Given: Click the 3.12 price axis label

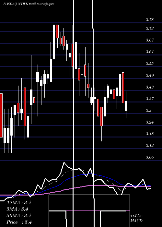Looking at the screenshot, I should 150,145.
